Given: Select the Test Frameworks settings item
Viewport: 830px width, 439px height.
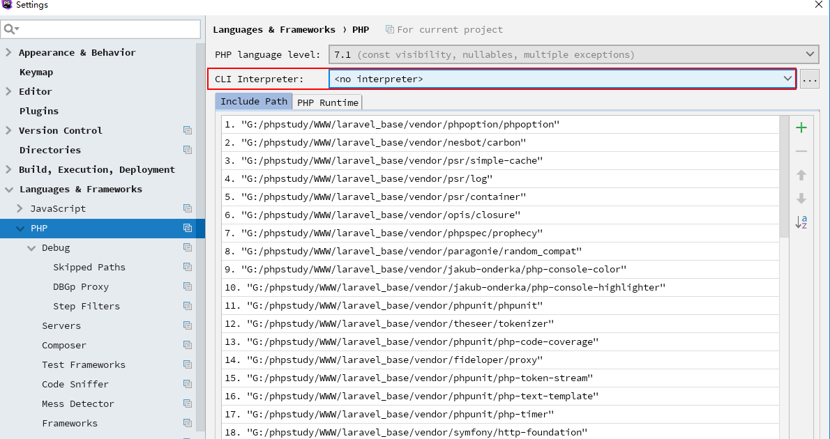Looking at the screenshot, I should [x=83, y=364].
